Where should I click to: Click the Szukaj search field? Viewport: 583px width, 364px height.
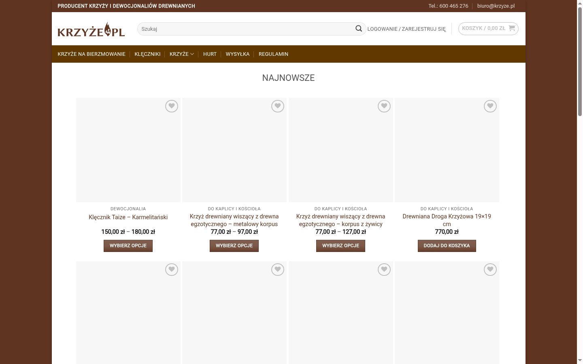click(247, 29)
